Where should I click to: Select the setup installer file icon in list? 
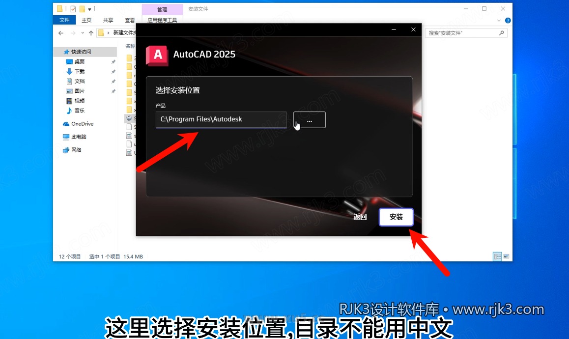pyautogui.click(x=129, y=118)
